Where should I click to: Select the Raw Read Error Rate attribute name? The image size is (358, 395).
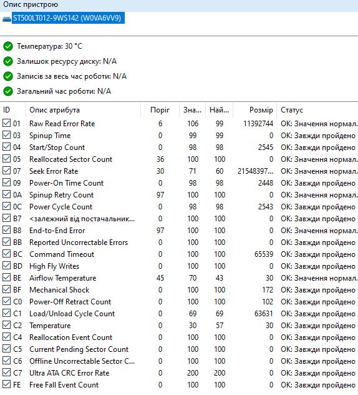click(x=62, y=124)
